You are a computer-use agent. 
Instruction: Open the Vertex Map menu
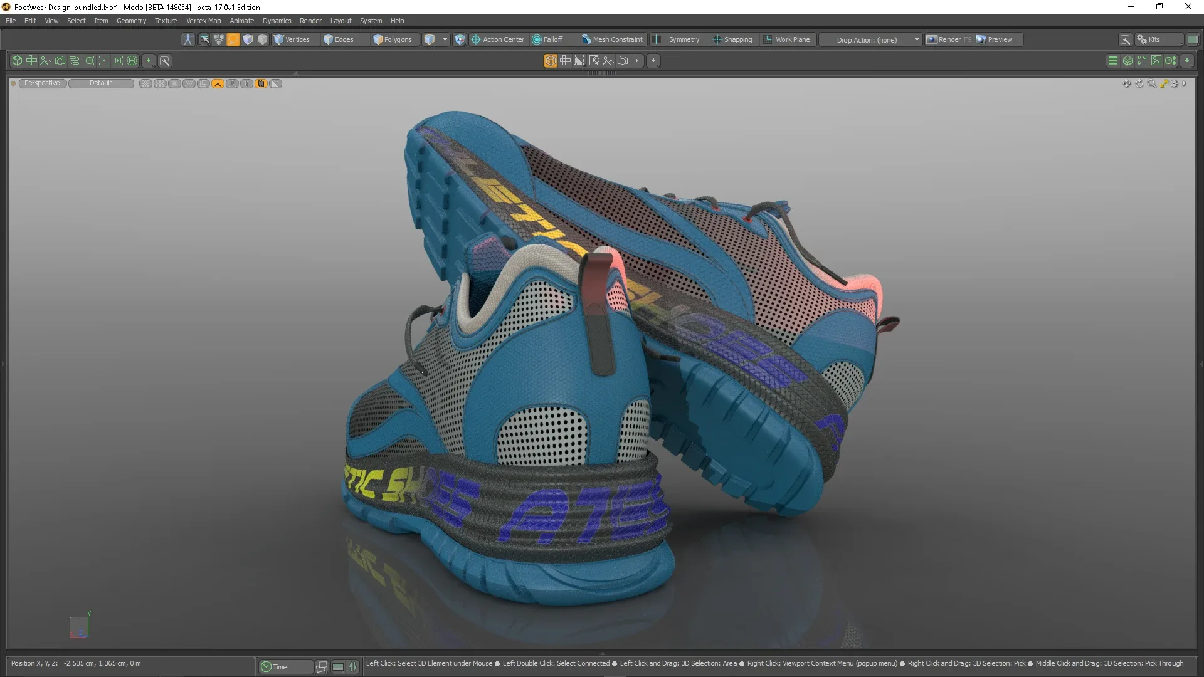tap(203, 21)
